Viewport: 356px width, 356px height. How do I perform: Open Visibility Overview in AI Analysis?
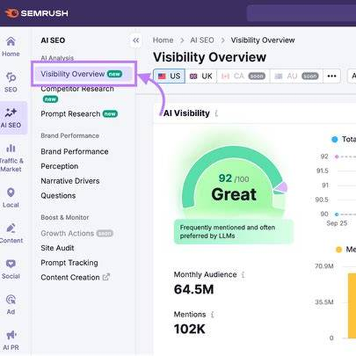83,74
